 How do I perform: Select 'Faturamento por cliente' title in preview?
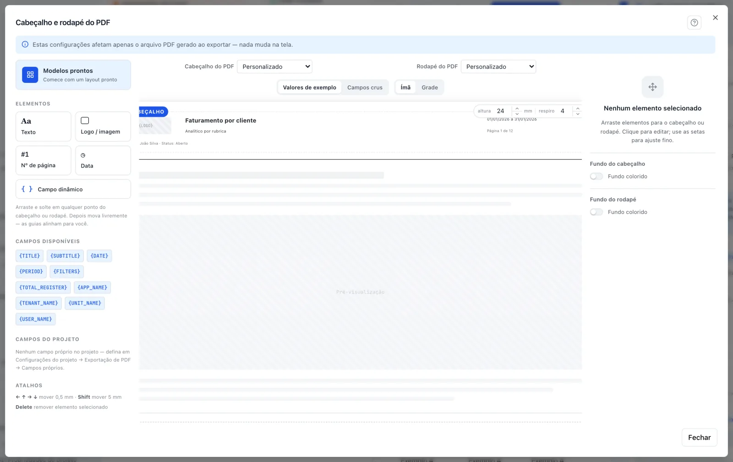coord(220,120)
